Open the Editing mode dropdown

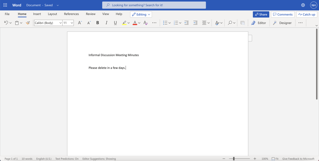(141, 14)
